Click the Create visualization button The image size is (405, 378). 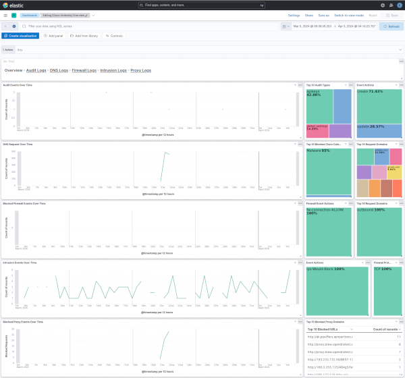pyautogui.click(x=20, y=35)
